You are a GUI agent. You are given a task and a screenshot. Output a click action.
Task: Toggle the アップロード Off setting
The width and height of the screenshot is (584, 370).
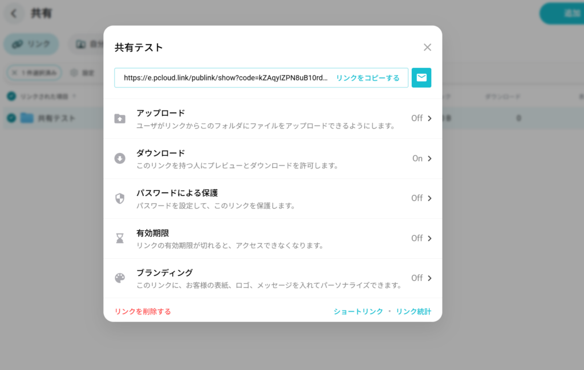click(417, 118)
